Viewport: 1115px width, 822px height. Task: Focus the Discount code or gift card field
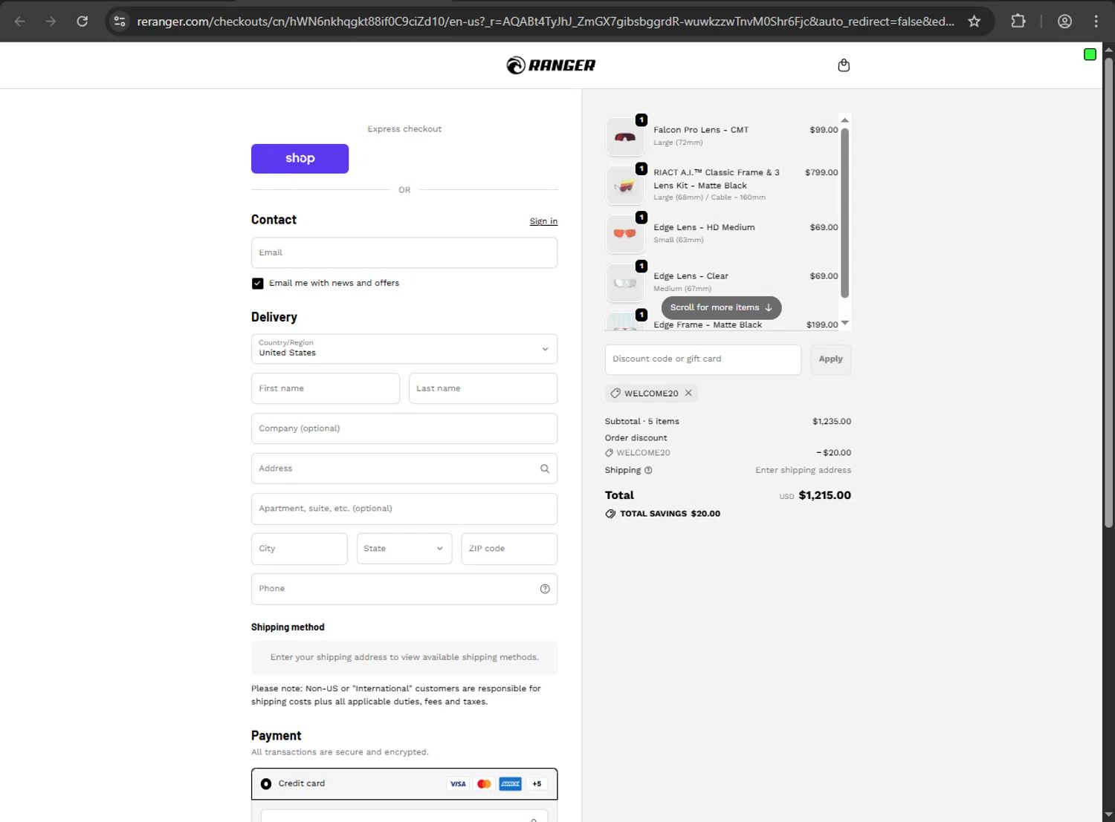click(703, 359)
